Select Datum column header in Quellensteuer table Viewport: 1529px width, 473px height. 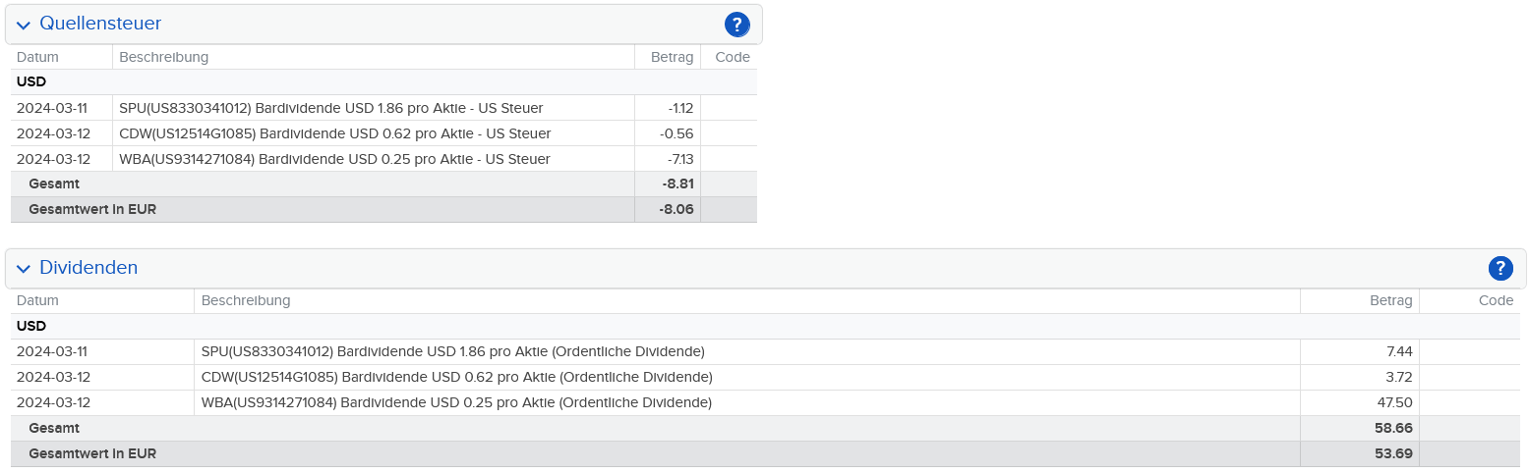(37, 57)
